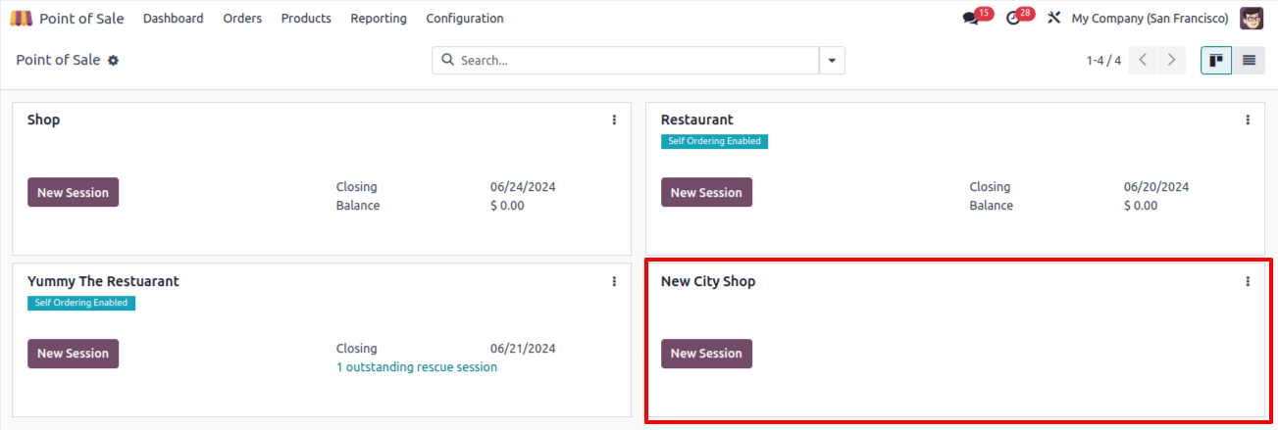Open the Yummy The Restuarant three-dot menu
The image size is (1278, 430).
tap(614, 281)
